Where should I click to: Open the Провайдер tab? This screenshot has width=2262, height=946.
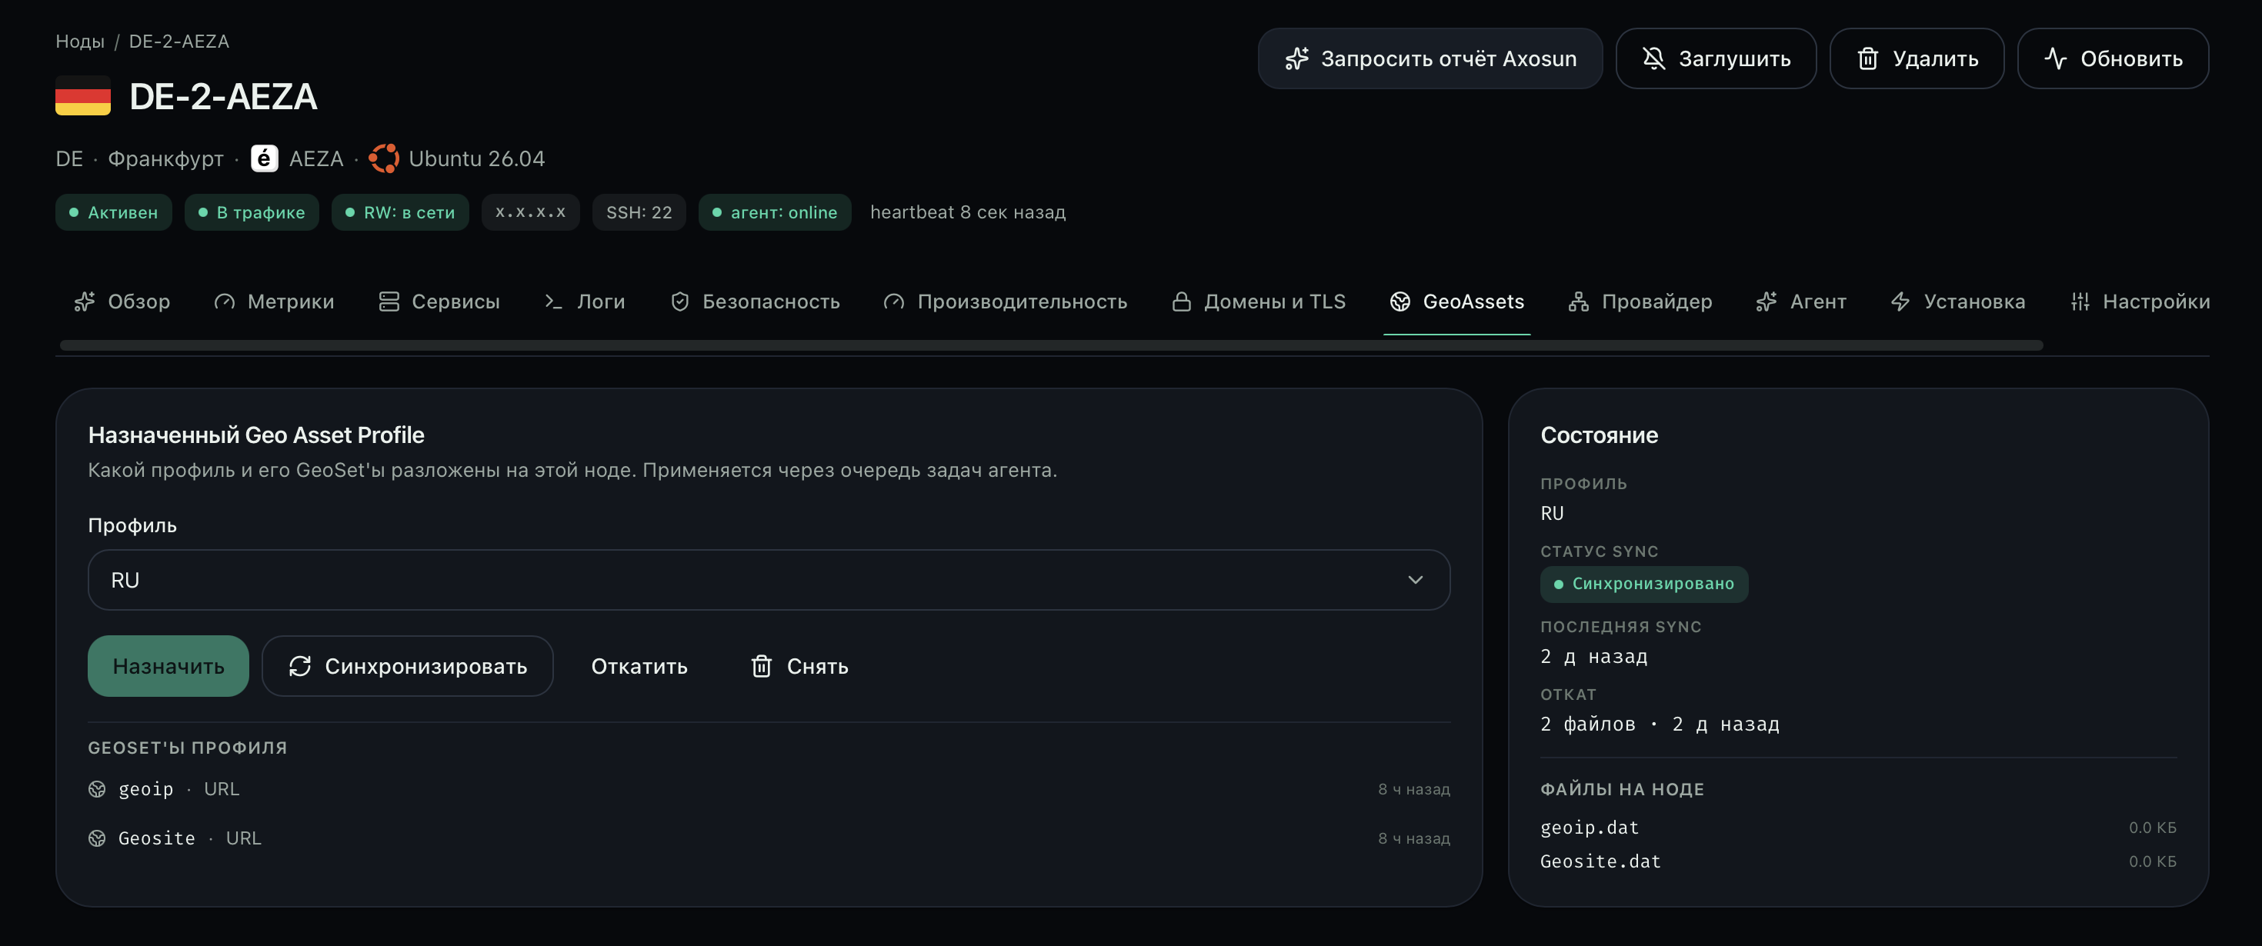coord(1640,302)
